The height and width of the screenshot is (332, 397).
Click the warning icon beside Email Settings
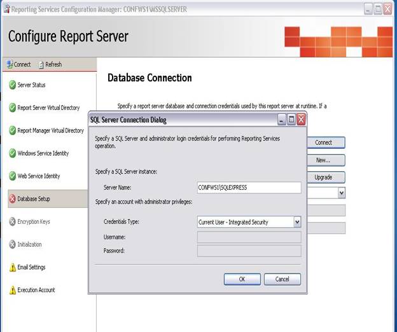[12, 268]
